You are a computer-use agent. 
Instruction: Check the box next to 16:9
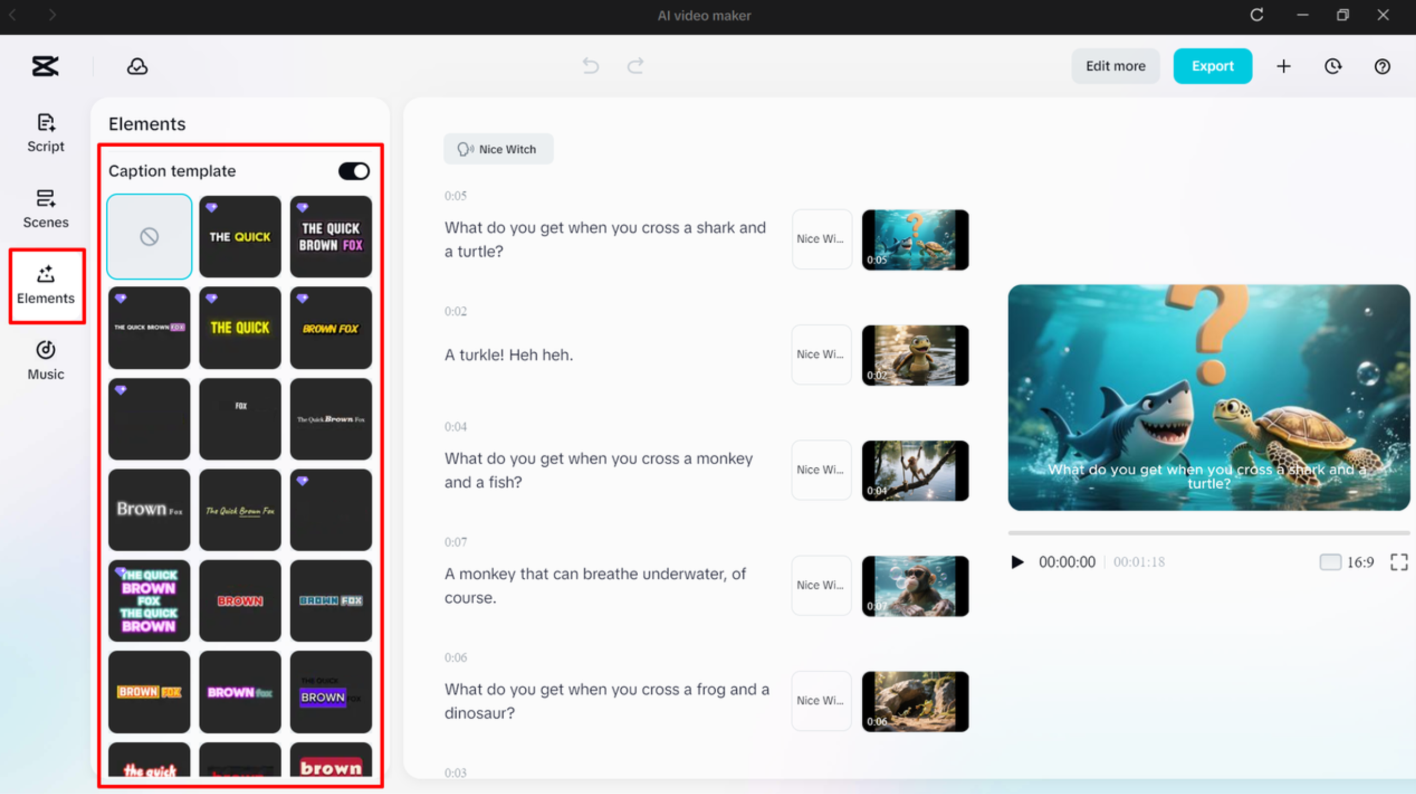tap(1331, 562)
